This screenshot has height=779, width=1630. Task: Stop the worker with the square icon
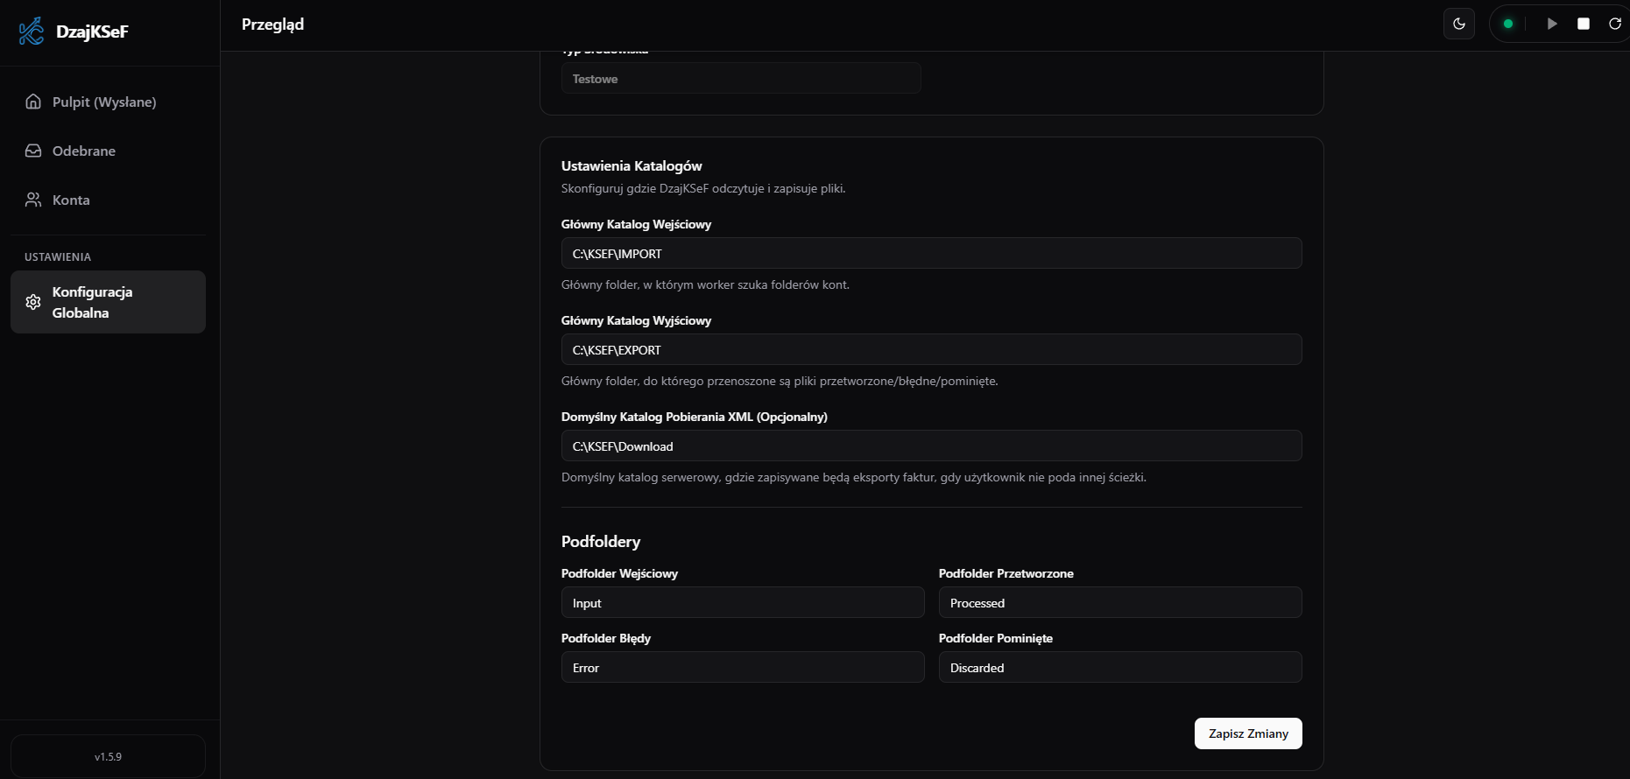(1584, 24)
